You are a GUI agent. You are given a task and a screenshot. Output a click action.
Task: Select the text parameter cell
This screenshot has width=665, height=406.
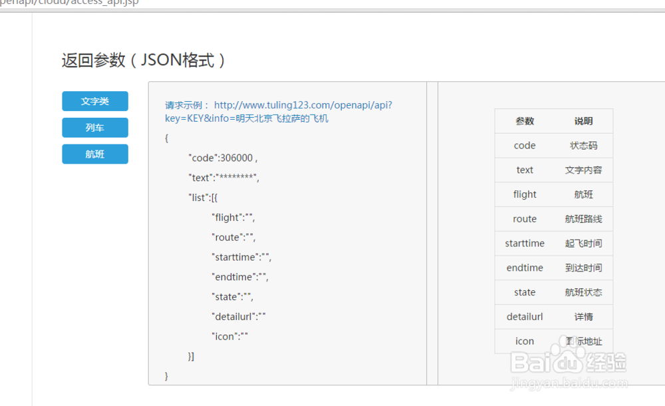[525, 170]
